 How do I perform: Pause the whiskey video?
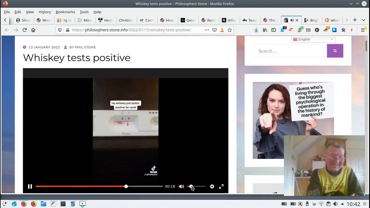pos(30,187)
